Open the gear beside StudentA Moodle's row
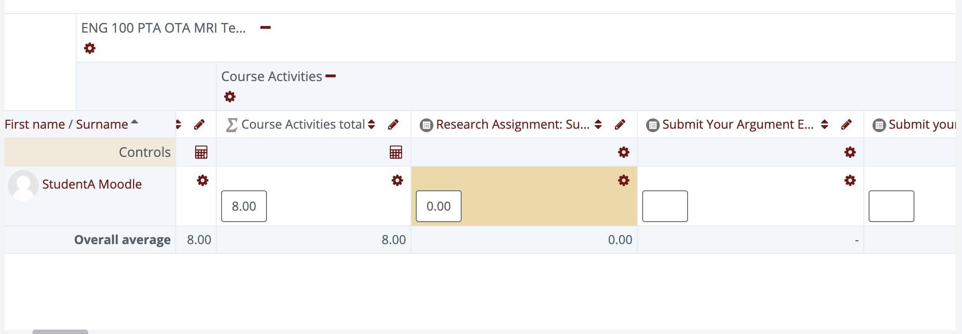The height and width of the screenshot is (334, 962). [x=202, y=180]
